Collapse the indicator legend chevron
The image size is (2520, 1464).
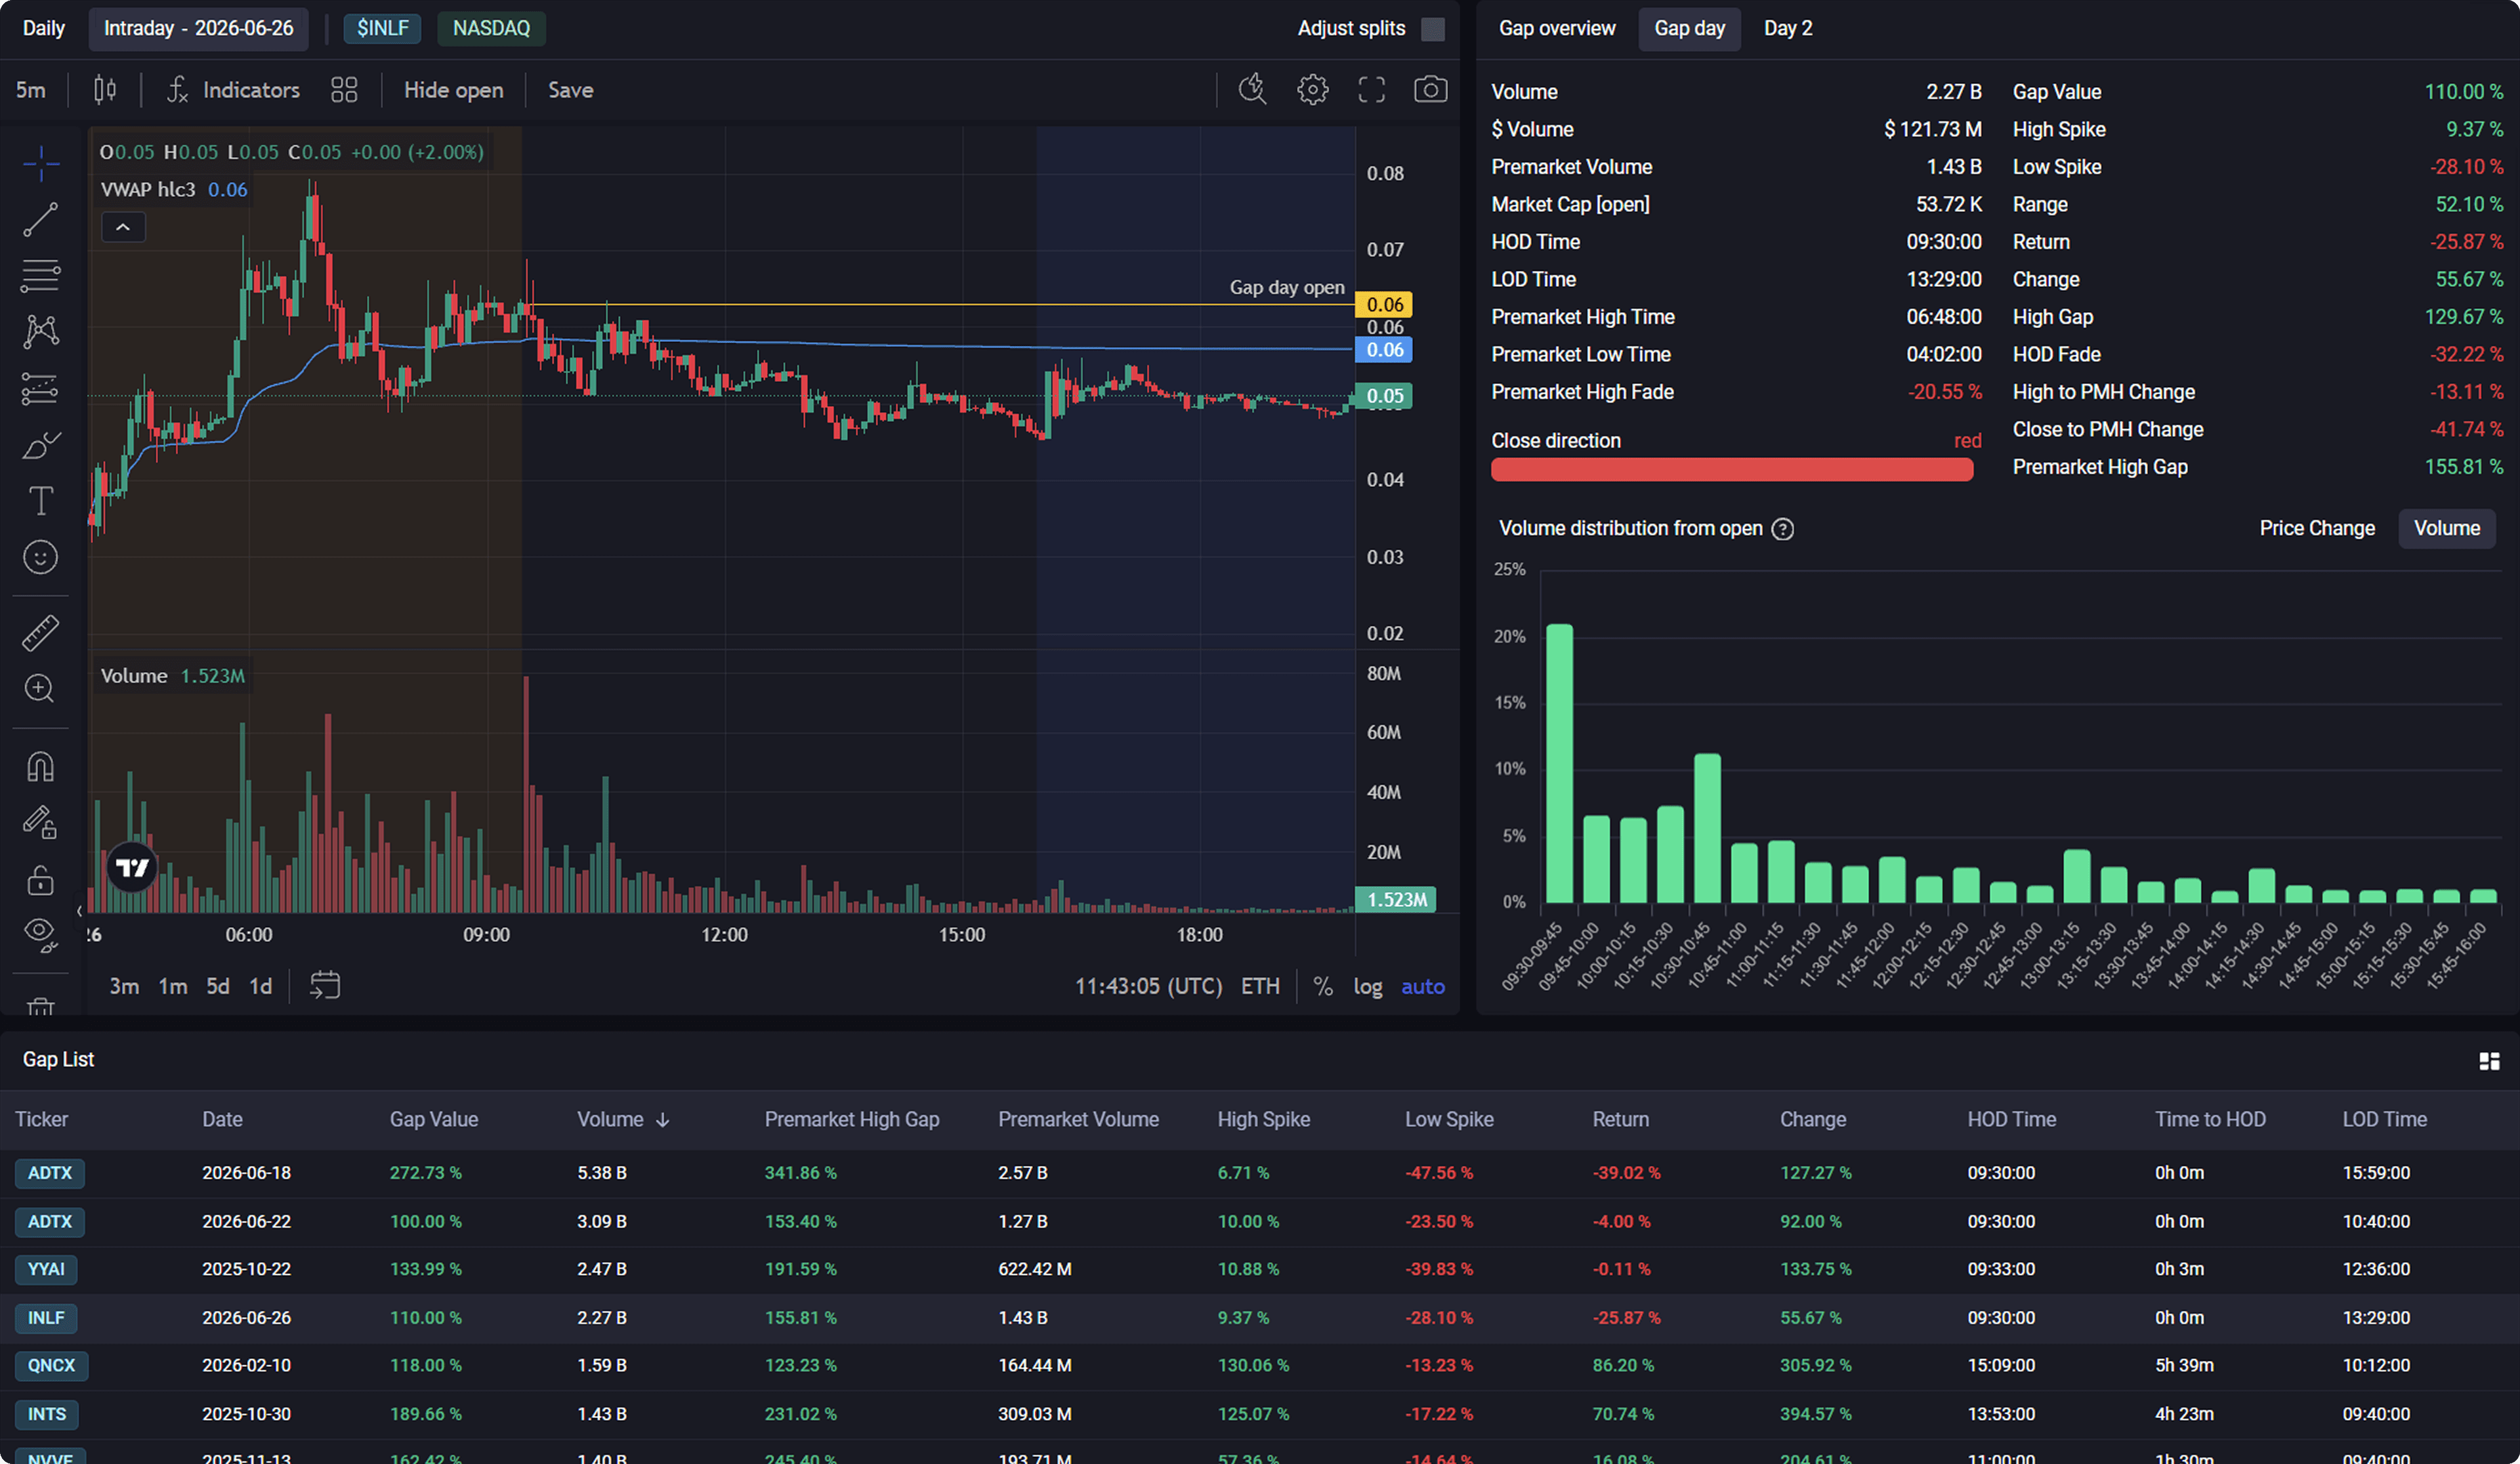pyautogui.click(x=123, y=227)
